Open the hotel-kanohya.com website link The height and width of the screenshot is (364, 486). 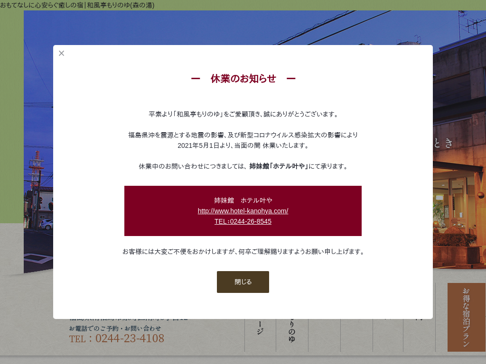(x=243, y=211)
